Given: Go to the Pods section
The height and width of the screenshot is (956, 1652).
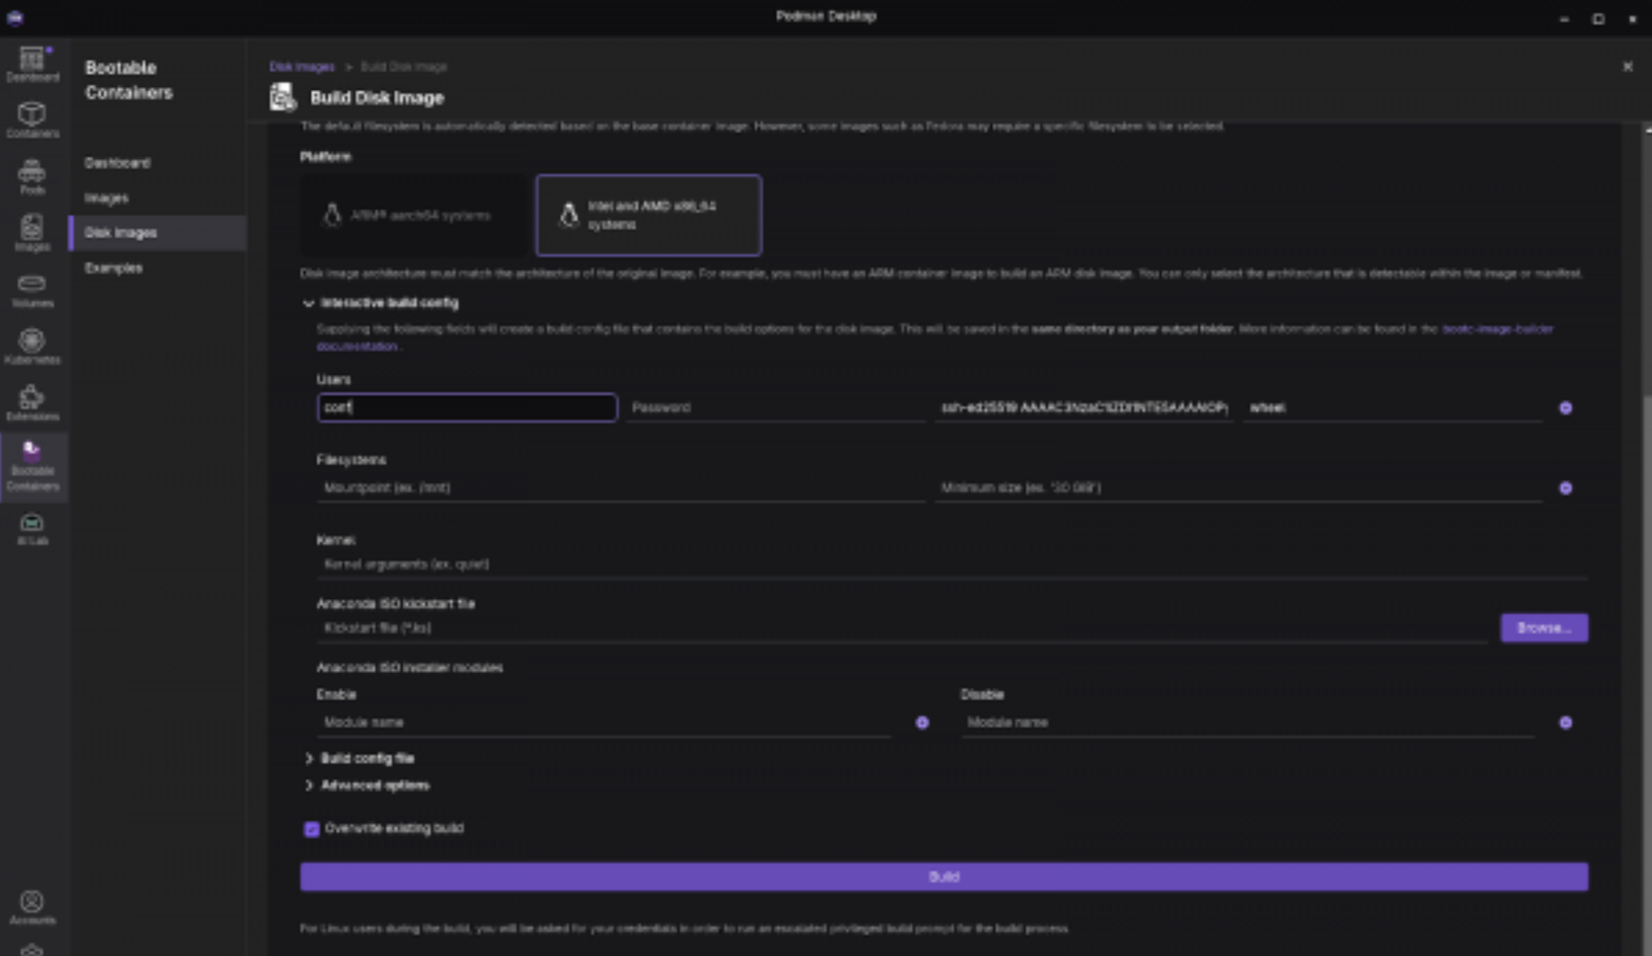Looking at the screenshot, I should click(32, 176).
